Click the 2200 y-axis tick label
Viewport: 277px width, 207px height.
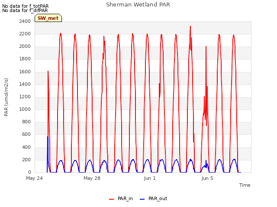[25, 34]
